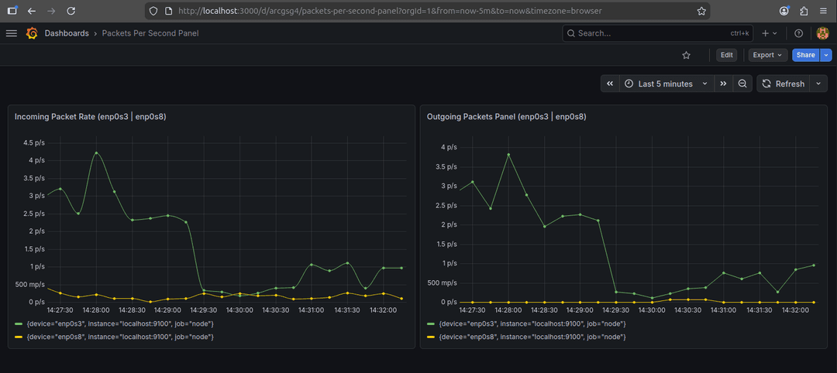837x373 pixels.
Task: Click green swatch in Outgoing legend
Action: click(432, 324)
